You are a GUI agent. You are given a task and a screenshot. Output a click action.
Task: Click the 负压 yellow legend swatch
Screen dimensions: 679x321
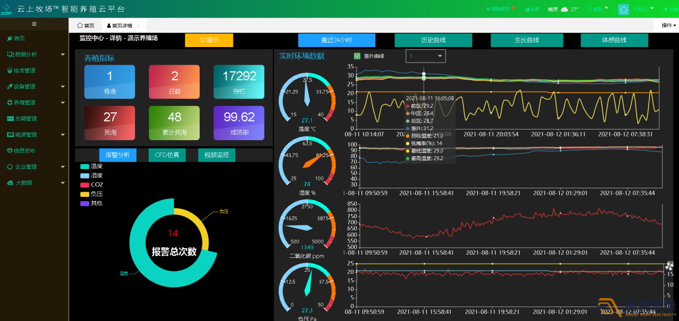[x=85, y=194]
